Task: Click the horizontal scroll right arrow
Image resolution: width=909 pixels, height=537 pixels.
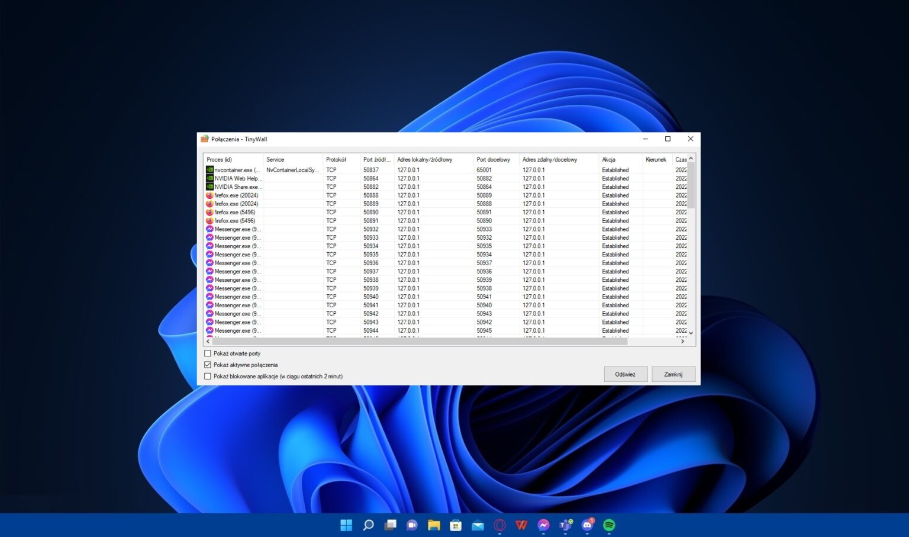Action: [682, 342]
